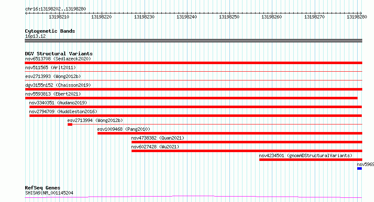Click the red bar under nsv3340351 (Audano2019)
Viewport: 374px width, 202px height.
(x=195, y=107)
